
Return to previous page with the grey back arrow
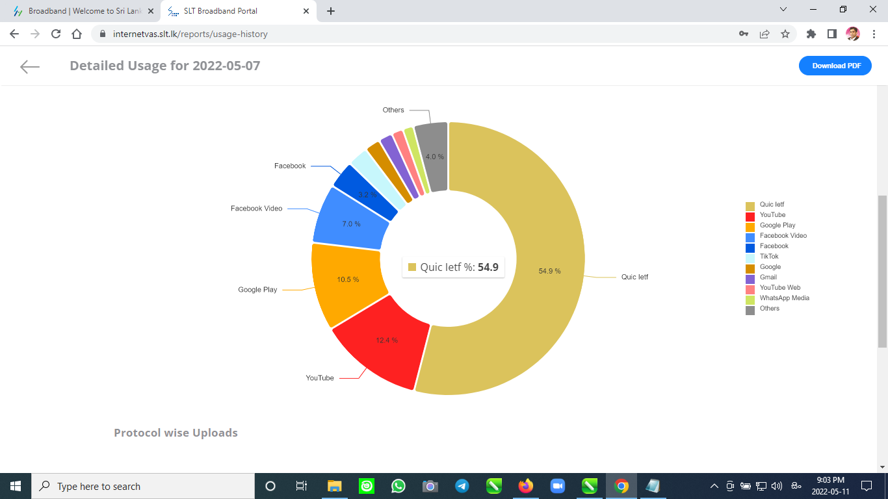coord(30,66)
